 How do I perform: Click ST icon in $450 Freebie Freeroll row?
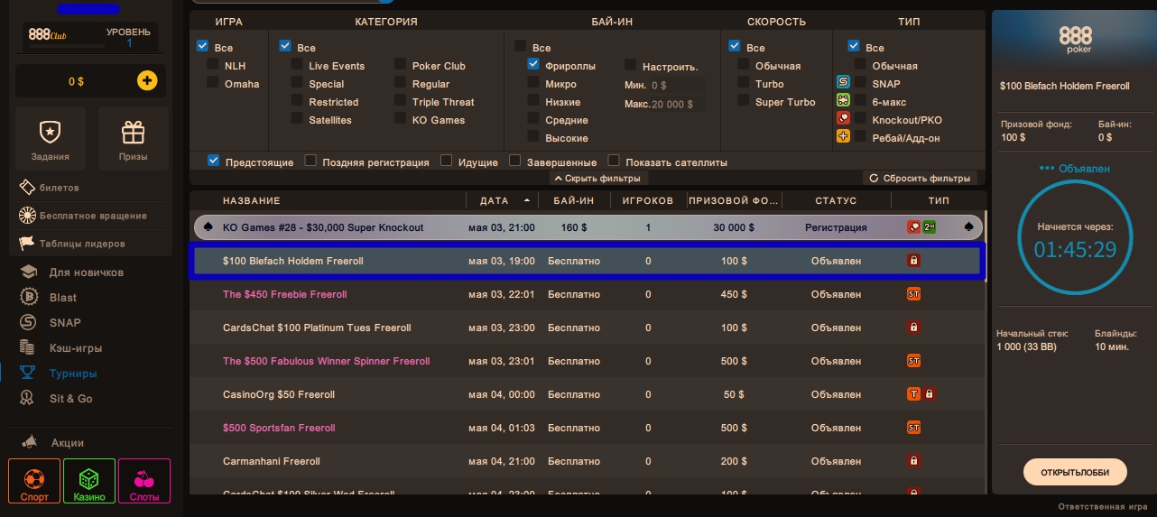coord(913,294)
